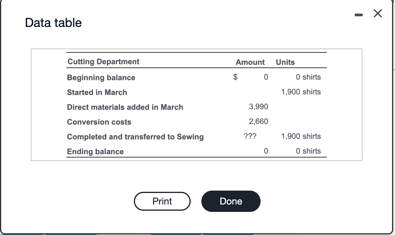
Task: Select the Started in March row label
Action: coord(97,92)
